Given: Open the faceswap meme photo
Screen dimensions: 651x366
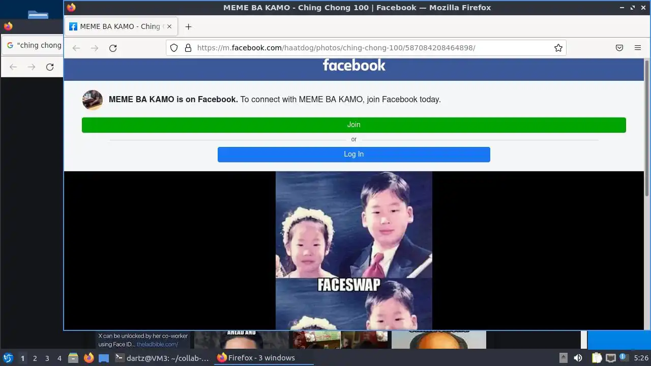Looking at the screenshot, I should (x=353, y=251).
